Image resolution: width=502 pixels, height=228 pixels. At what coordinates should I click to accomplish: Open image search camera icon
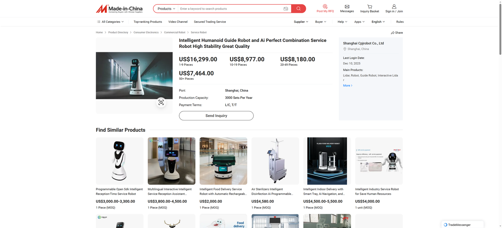click(286, 9)
